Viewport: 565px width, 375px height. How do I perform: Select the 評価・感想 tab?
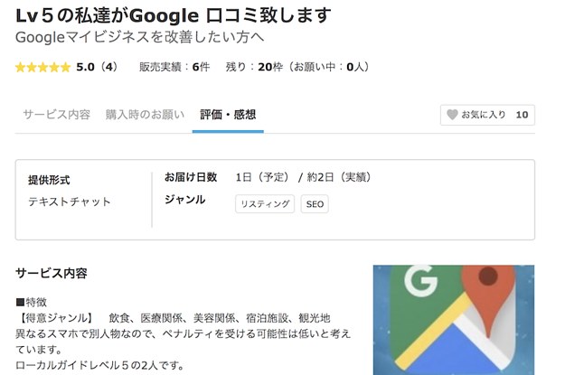[228, 115]
